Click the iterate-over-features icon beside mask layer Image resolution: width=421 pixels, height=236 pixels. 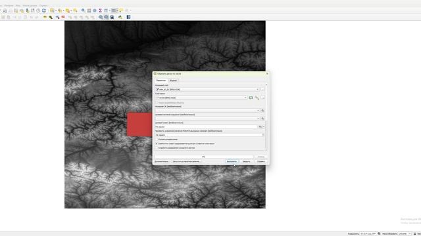tap(251, 98)
